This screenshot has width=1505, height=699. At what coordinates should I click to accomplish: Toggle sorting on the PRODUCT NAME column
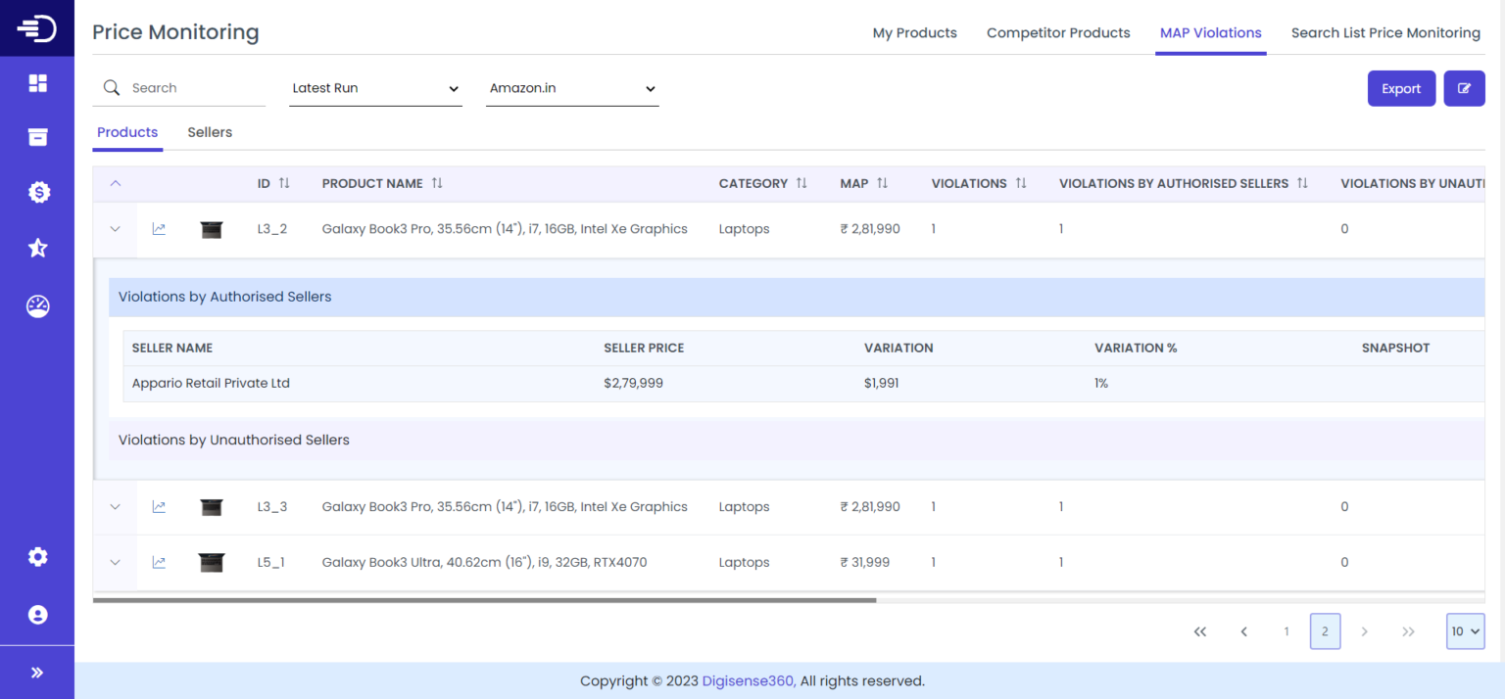click(x=437, y=183)
